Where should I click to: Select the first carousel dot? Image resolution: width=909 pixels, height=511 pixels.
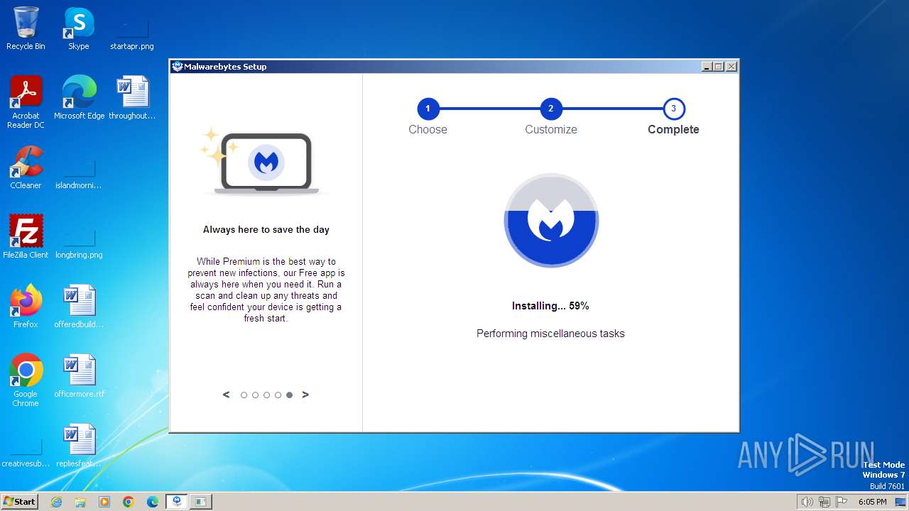coord(244,395)
